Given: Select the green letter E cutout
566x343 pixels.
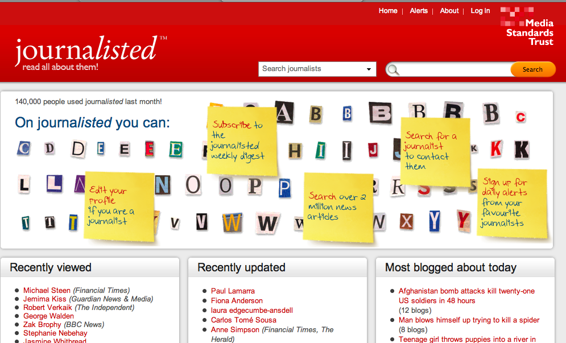Looking at the screenshot, I should point(176,150).
